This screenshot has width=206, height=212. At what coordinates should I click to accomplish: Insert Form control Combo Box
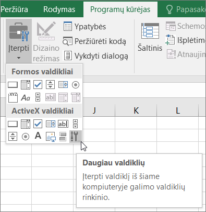click(26, 85)
